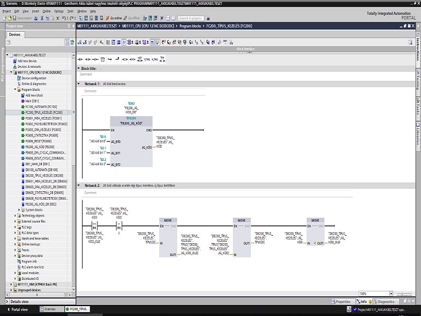Expand the Details view panel
Image resolution: width=421 pixels, height=316 pixels.
(7, 301)
